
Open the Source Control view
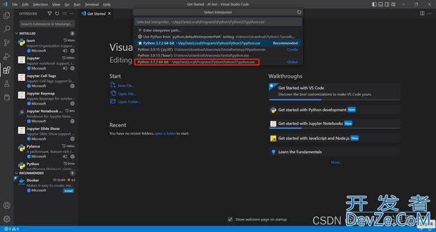coord(7,43)
